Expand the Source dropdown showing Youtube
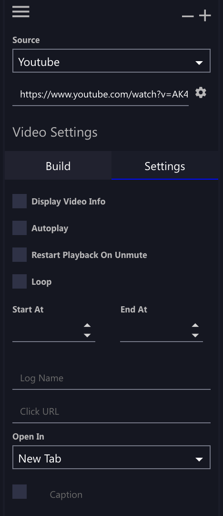 (111, 61)
